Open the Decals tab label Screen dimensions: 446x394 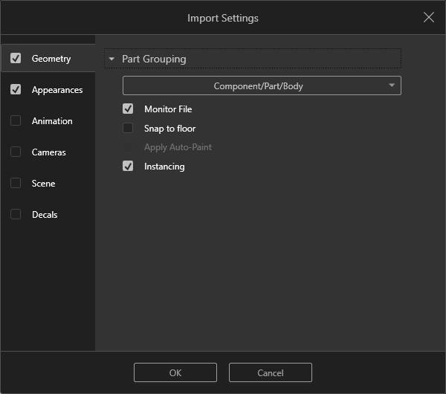(x=45, y=215)
